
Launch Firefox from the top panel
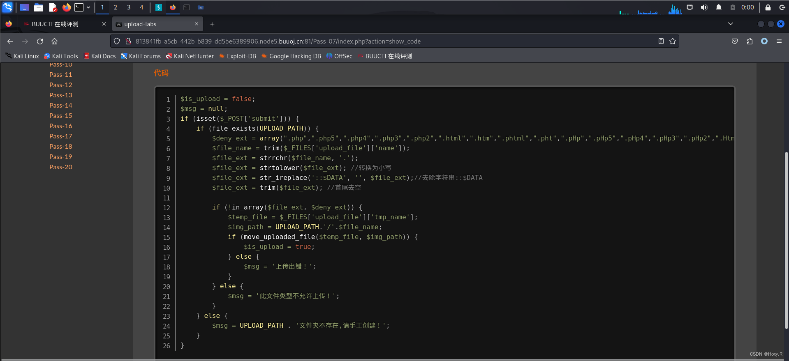(x=66, y=7)
